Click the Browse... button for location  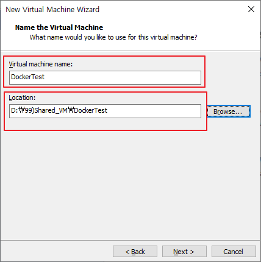click(x=229, y=112)
